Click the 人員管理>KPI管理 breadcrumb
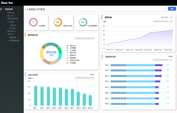 point(36,9)
